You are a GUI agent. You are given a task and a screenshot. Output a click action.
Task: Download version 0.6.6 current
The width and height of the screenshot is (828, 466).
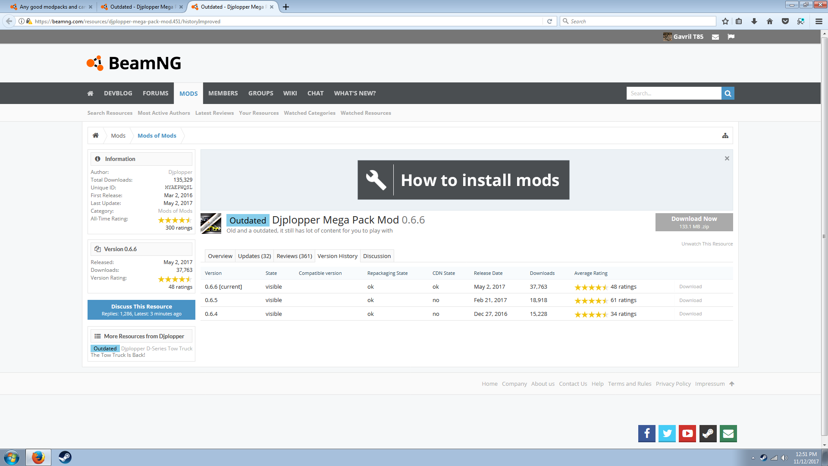(x=690, y=287)
